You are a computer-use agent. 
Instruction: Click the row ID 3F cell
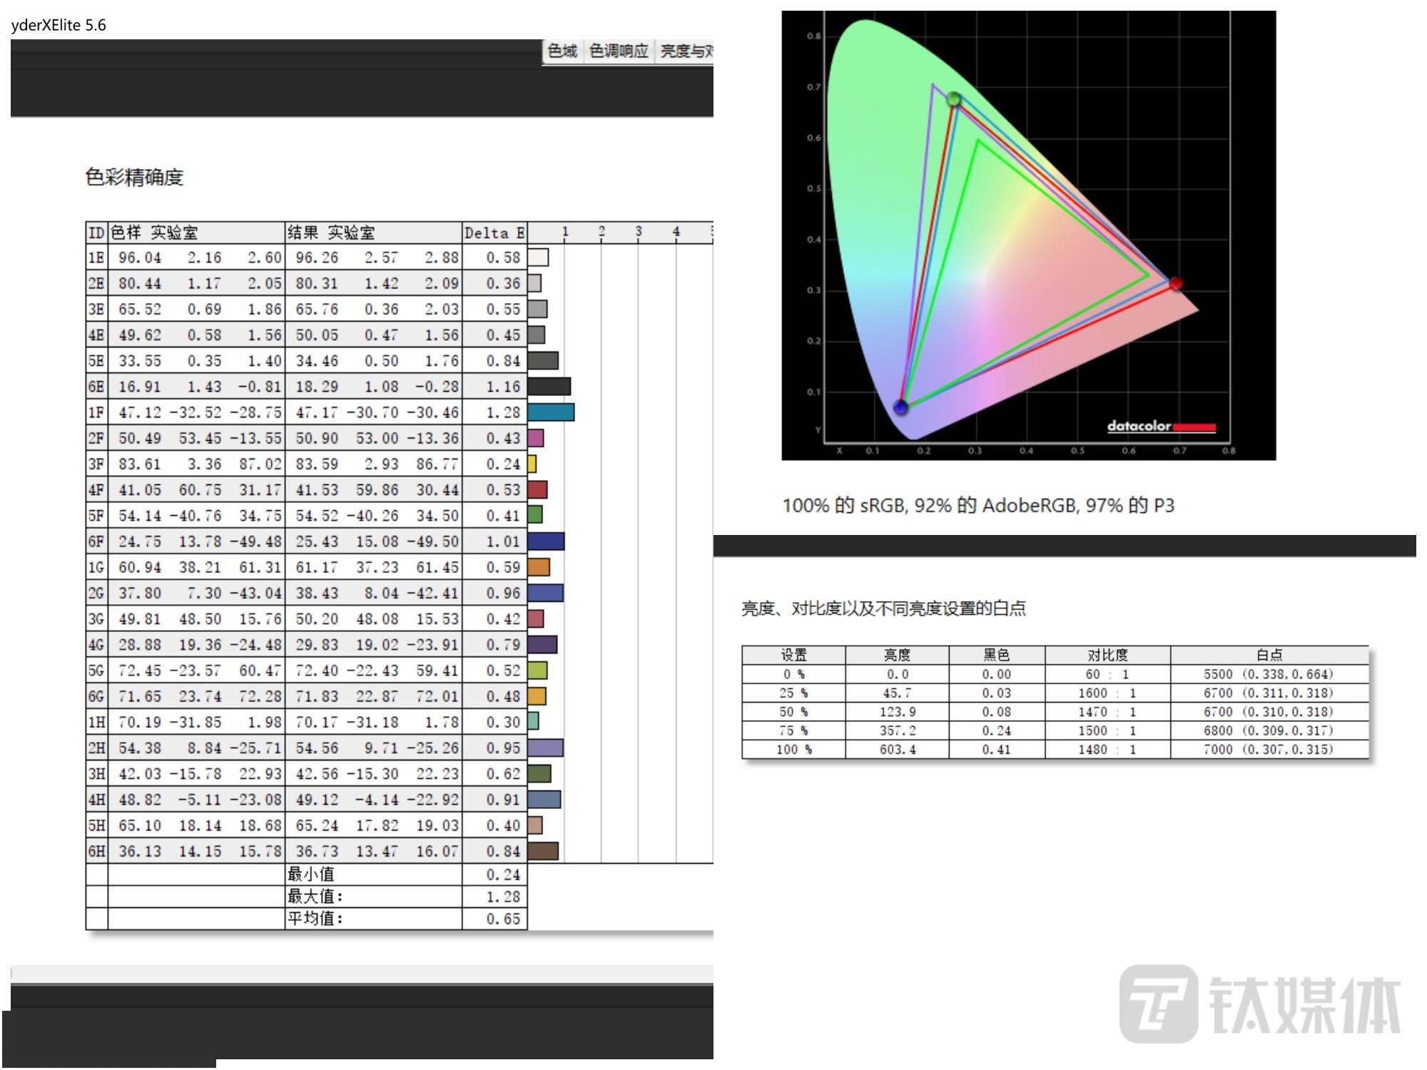(x=96, y=464)
